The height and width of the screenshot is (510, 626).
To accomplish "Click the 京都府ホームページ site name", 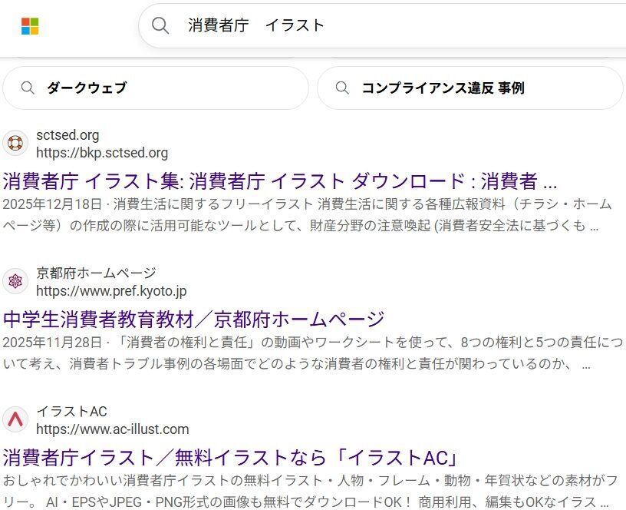I will point(96,273).
